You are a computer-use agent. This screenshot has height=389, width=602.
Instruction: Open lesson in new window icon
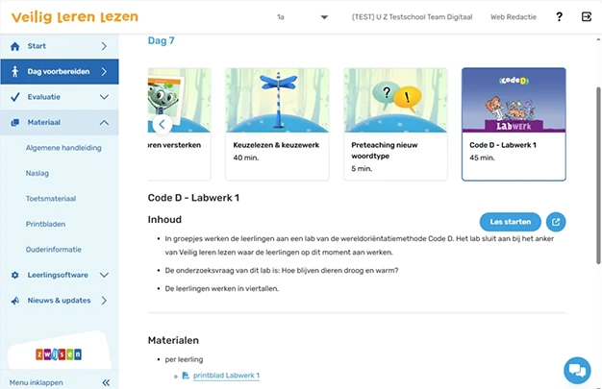pos(556,222)
